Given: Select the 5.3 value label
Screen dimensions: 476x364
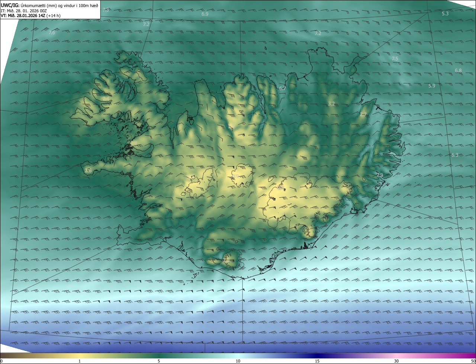Looking at the screenshot, I should click(445, 13).
